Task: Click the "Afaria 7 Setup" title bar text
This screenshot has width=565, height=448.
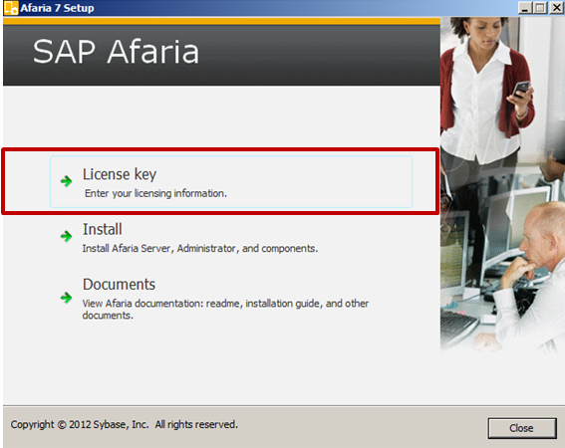Action: pos(57,8)
